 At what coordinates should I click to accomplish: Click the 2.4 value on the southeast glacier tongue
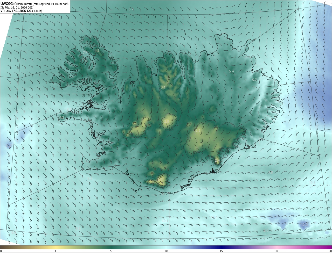click(217, 161)
